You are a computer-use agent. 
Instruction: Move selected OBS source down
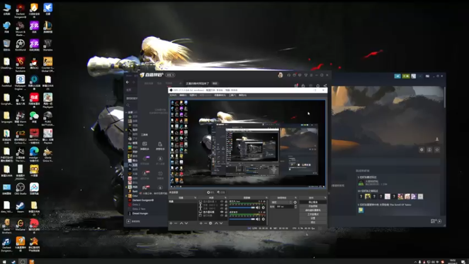221,224
